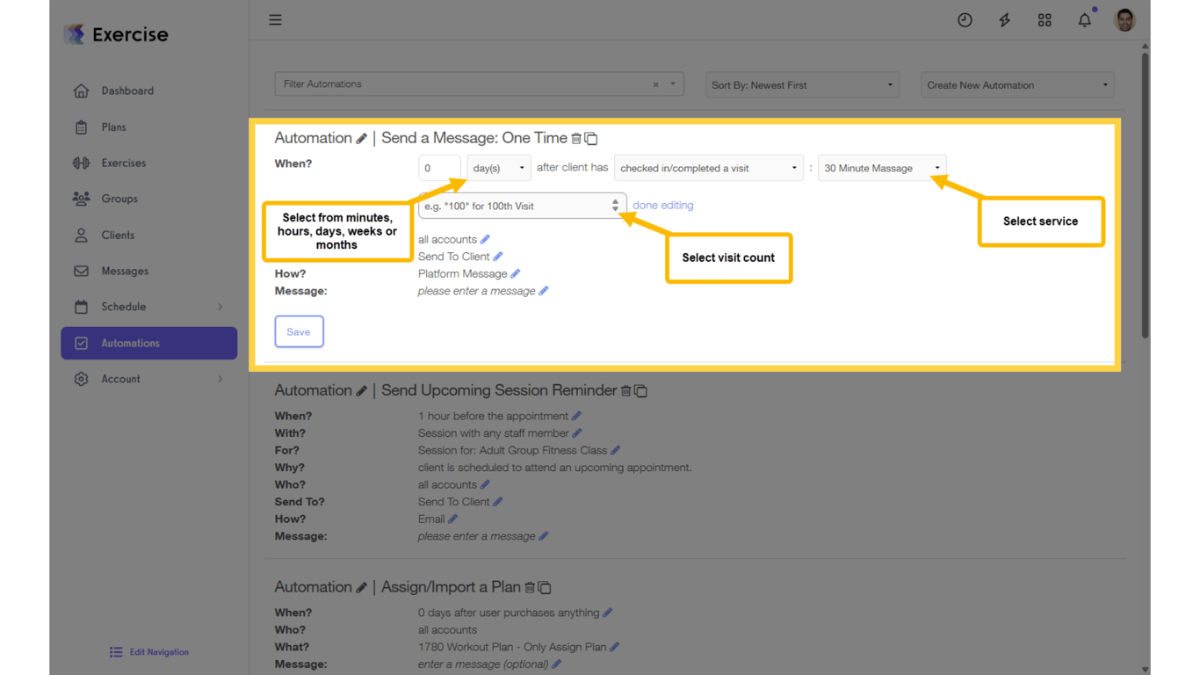Save the automation settings
This screenshot has height=675, width=1200.
click(x=299, y=331)
